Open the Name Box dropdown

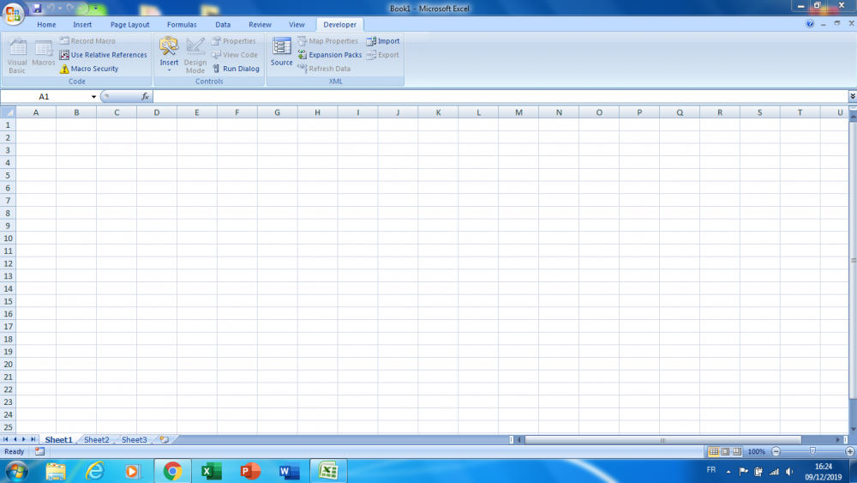(x=93, y=97)
